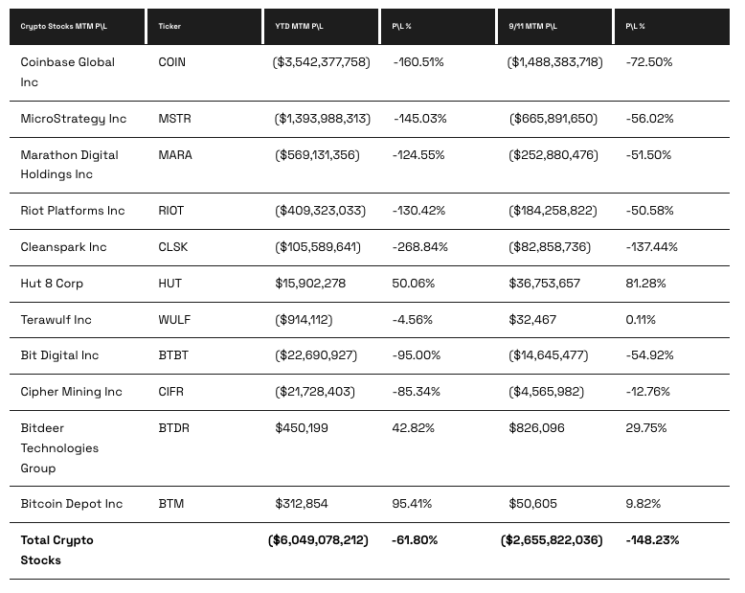
Task: Click the total ($6,049,078,212) YTD value
Action: tap(318, 540)
